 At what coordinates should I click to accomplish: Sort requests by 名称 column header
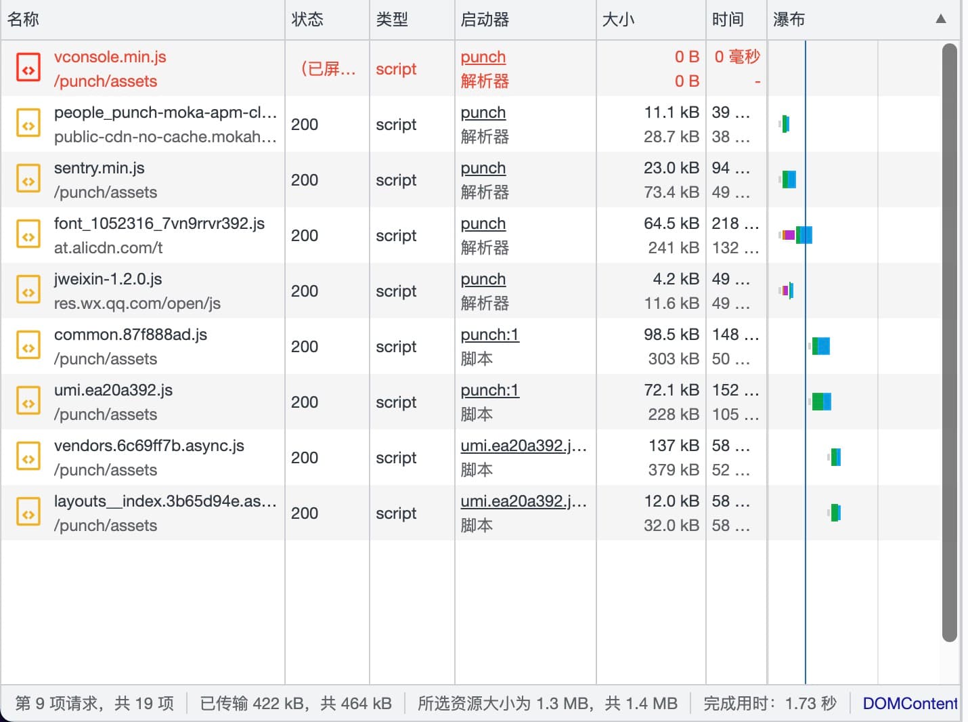tap(24, 19)
